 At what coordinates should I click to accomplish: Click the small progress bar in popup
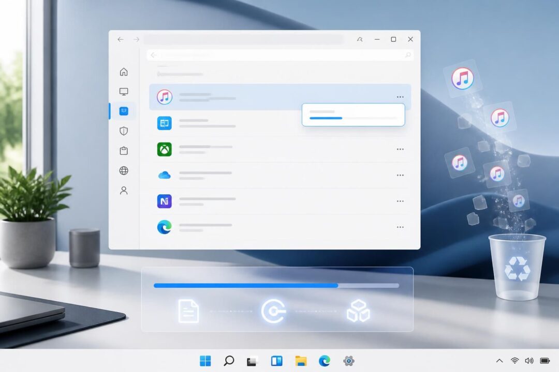coord(353,118)
